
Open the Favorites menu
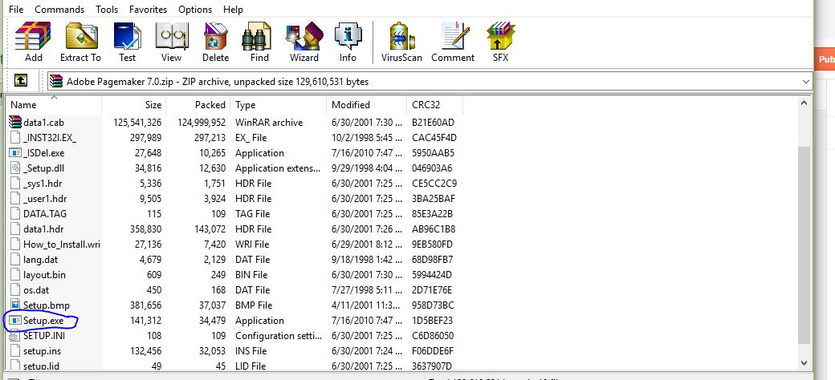coord(148,10)
